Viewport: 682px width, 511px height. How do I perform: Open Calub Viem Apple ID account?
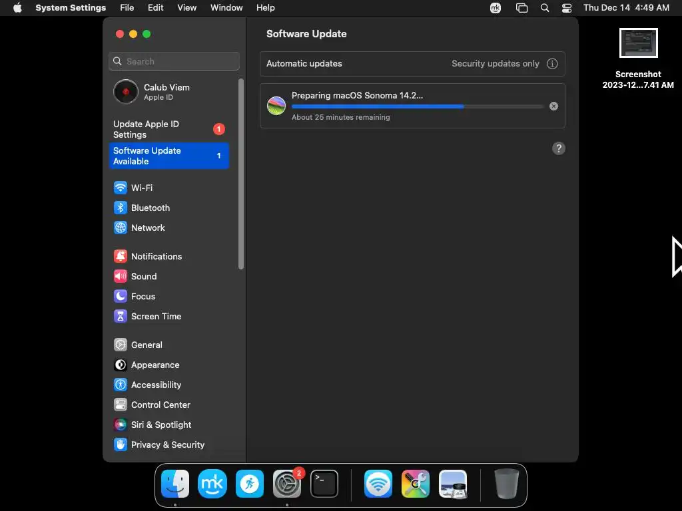pyautogui.click(x=169, y=92)
